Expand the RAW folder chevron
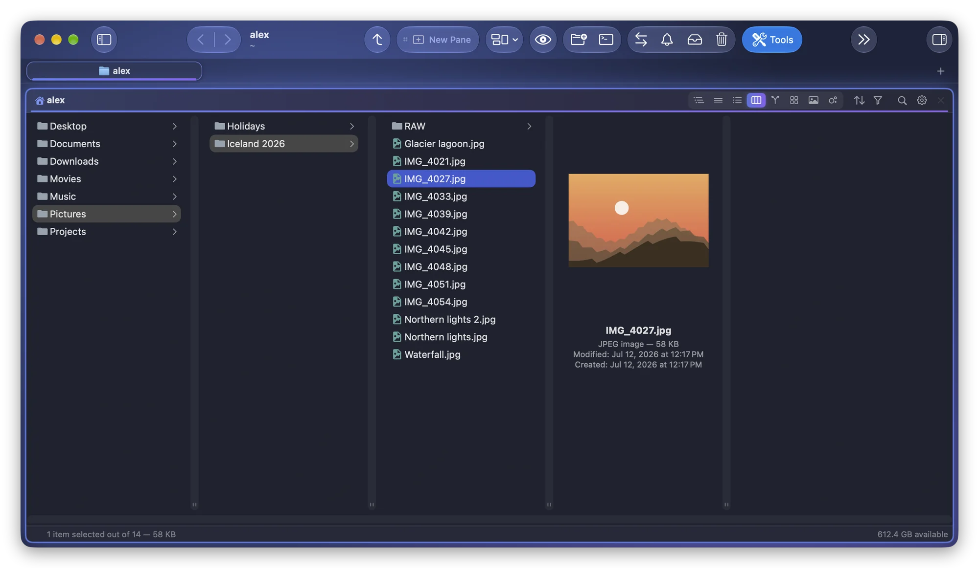 [x=529, y=126]
